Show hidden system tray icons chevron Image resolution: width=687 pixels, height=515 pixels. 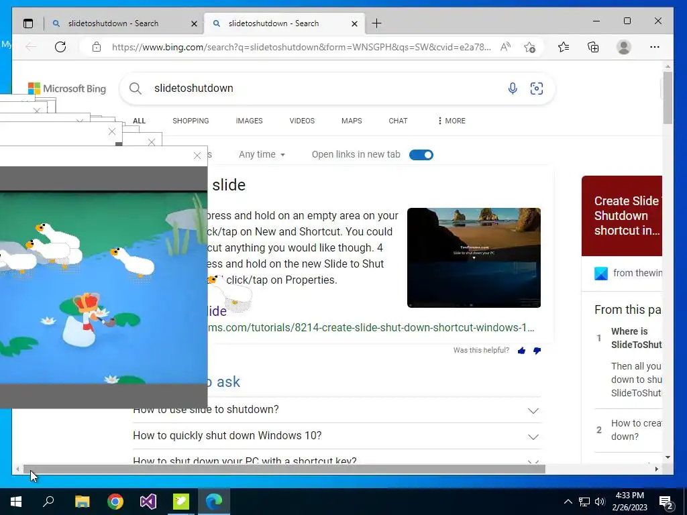(568, 502)
